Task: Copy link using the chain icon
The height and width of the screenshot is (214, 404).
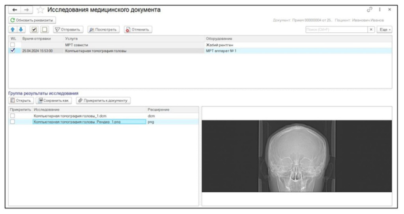Action: [369, 9]
